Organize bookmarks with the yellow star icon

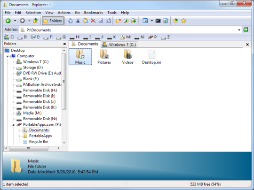183,21
